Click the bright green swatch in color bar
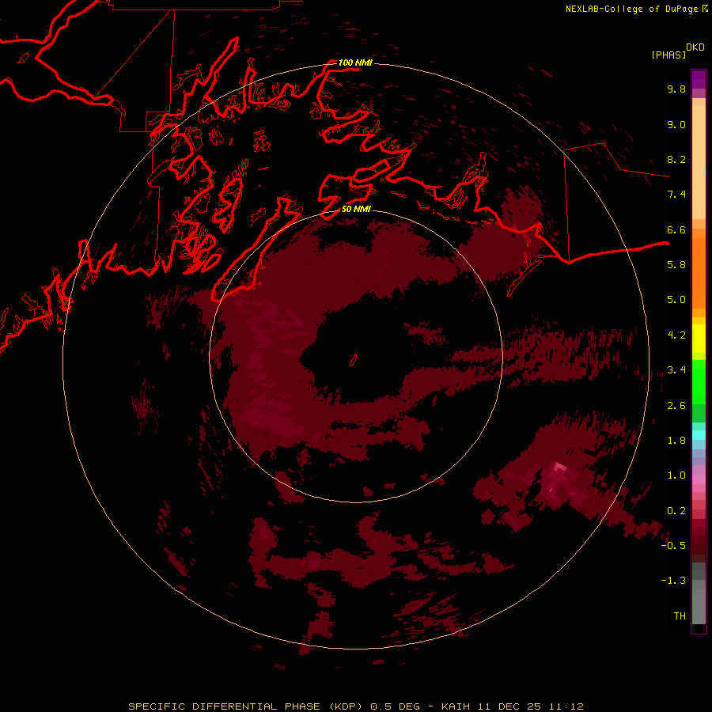712x712 pixels. (x=699, y=381)
